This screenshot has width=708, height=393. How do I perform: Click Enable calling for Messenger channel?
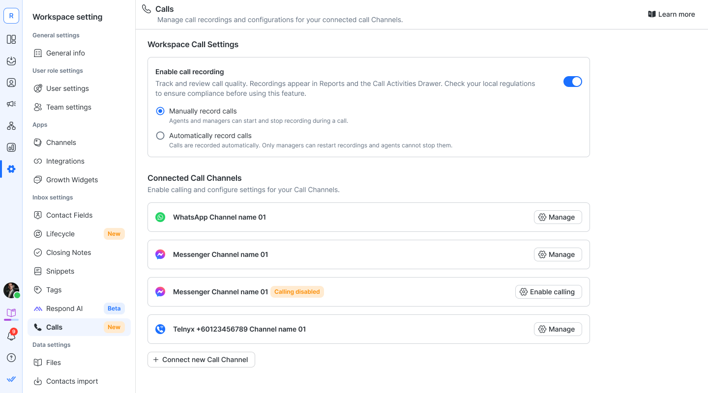[548, 292]
